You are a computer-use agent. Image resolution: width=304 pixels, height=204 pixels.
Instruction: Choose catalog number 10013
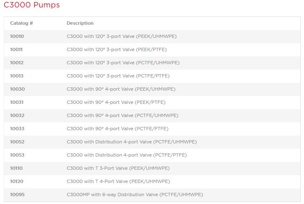click(x=17, y=76)
